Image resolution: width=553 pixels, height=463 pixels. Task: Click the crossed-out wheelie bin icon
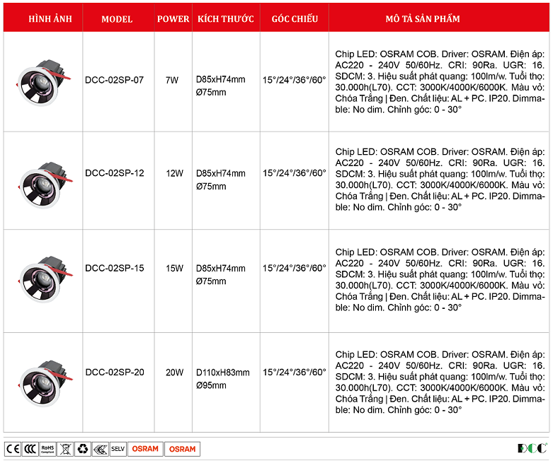pos(65,449)
